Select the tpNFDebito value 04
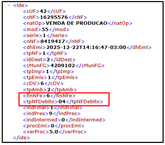Screen dimensions: 165x145 (x=62, y=102)
